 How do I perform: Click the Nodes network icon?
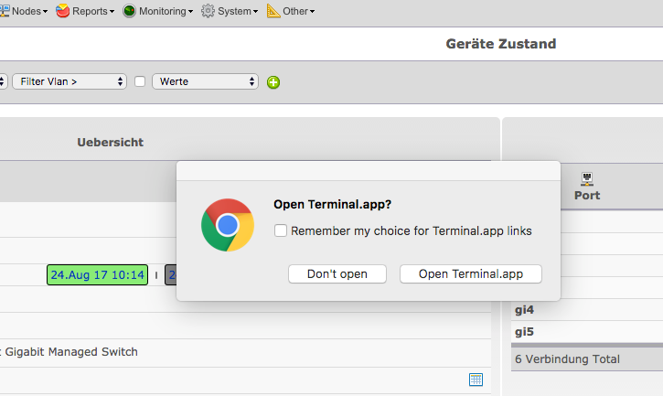(5, 11)
